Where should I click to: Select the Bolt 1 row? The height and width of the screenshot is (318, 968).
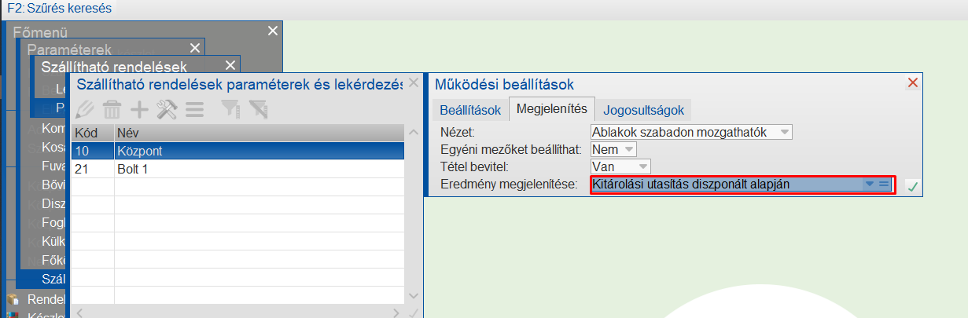(x=237, y=168)
